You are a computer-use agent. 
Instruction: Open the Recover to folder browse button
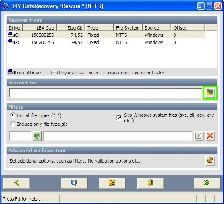[x=210, y=93]
